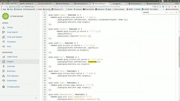The height and width of the screenshot is (101, 180).
Task: Open the Fork link
Action: 9,46
